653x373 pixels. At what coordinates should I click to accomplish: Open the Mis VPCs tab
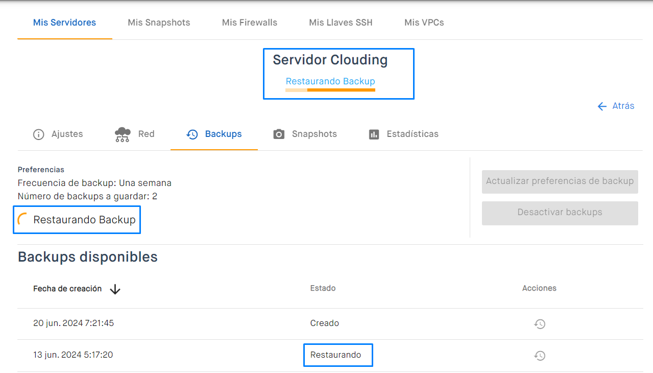424,22
